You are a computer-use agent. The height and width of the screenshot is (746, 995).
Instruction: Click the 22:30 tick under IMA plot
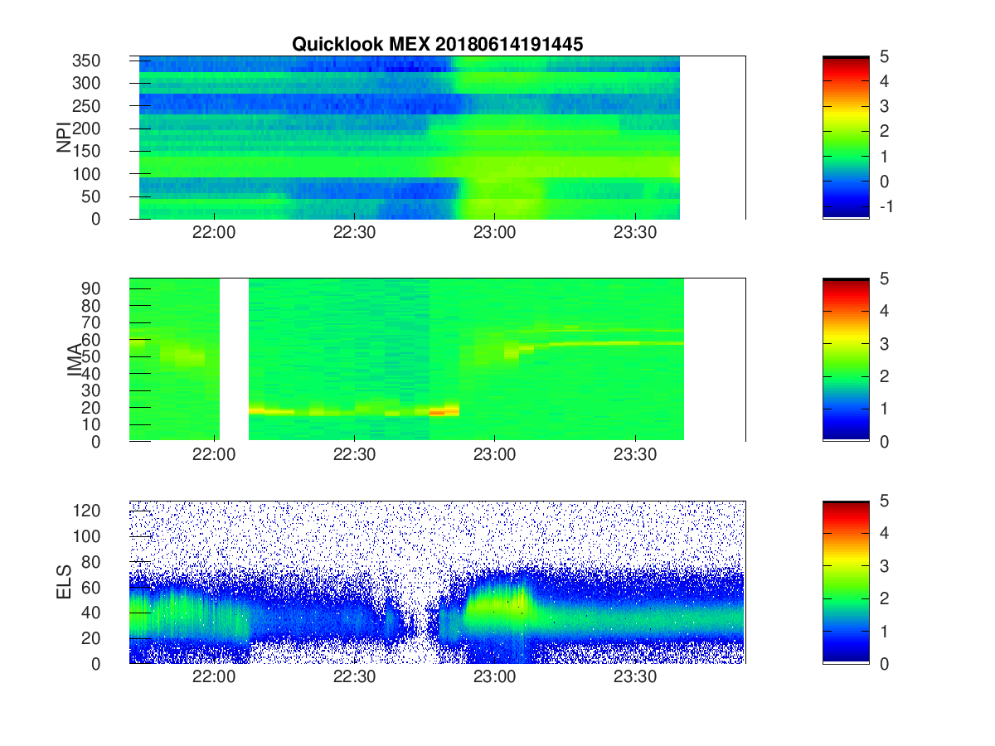355,455
